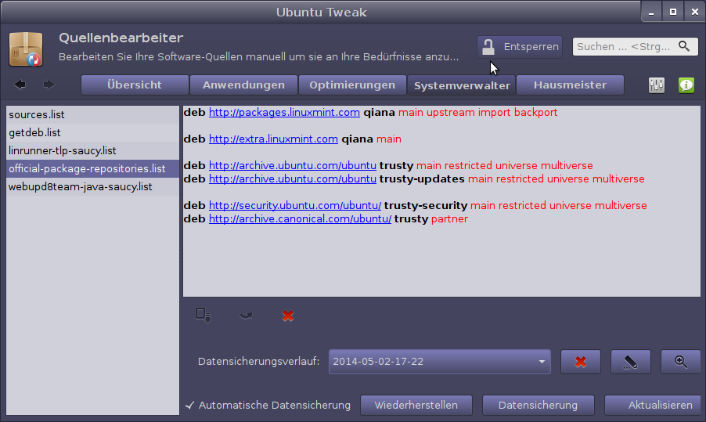Click the save source list icon

pos(204,316)
